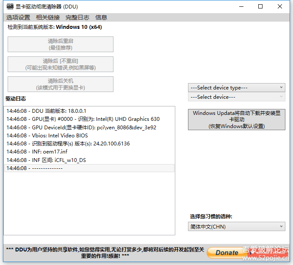
Task: Select log row 'DDU 当前版本: 18.0.0.1'
Action: pyautogui.click(x=89, y=111)
